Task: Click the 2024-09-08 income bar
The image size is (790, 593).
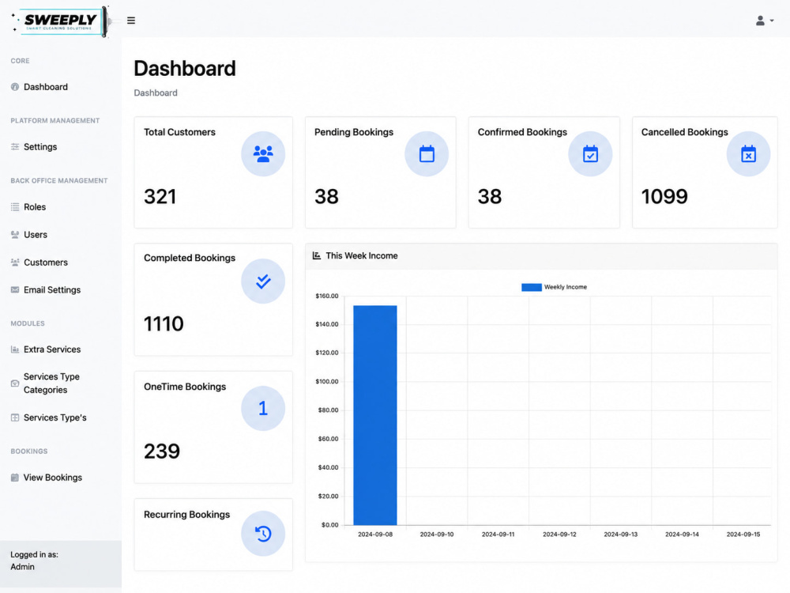Action: pyautogui.click(x=374, y=415)
